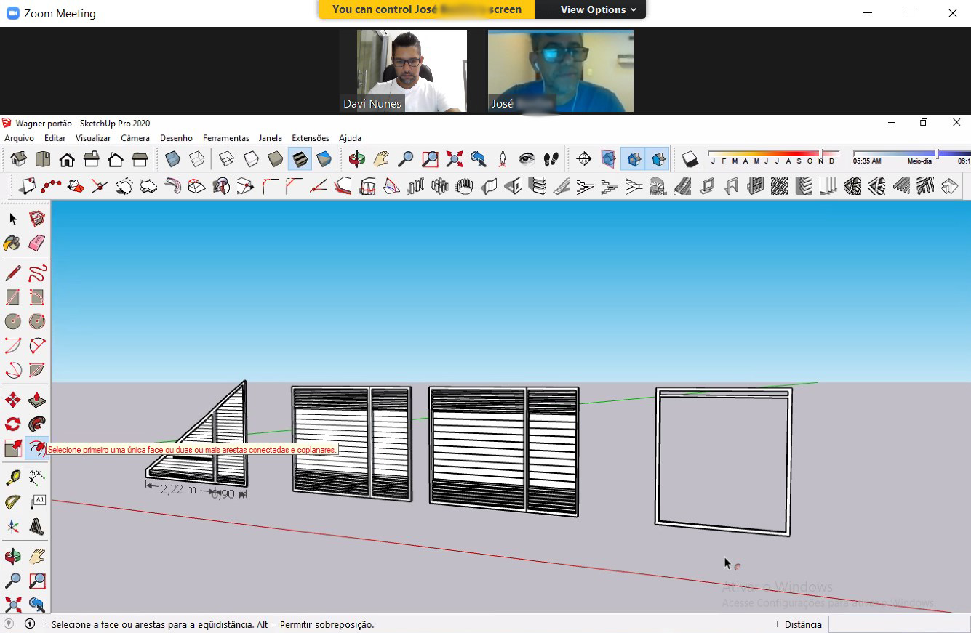The height and width of the screenshot is (633, 971).
Task: Click Zoom Extents to fit the model
Action: [455, 158]
